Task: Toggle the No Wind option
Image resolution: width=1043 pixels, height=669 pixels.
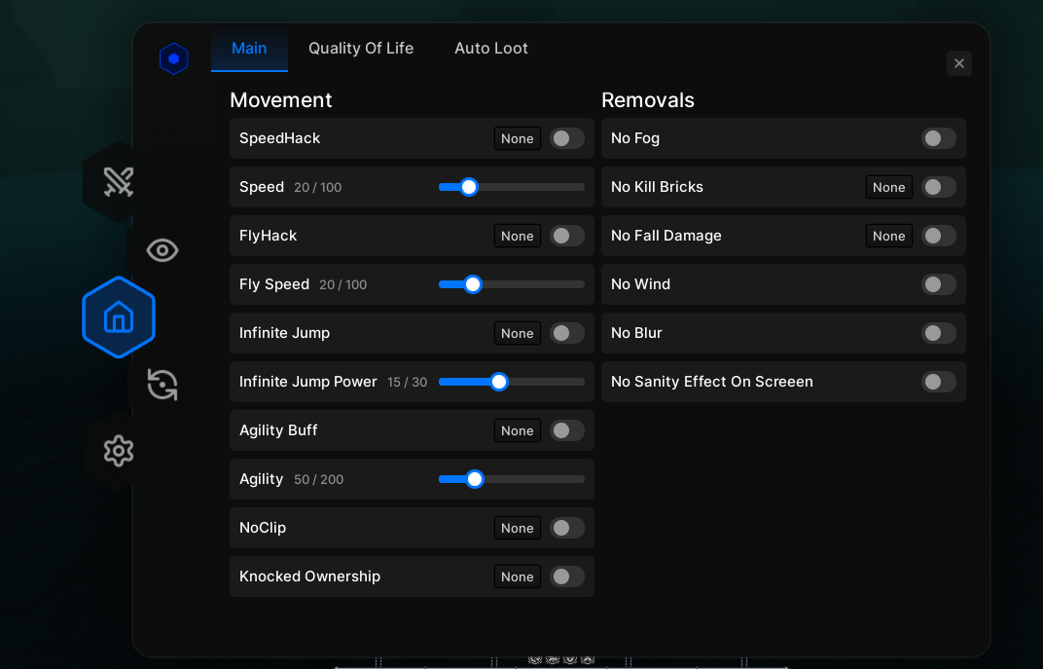Action: pos(938,284)
